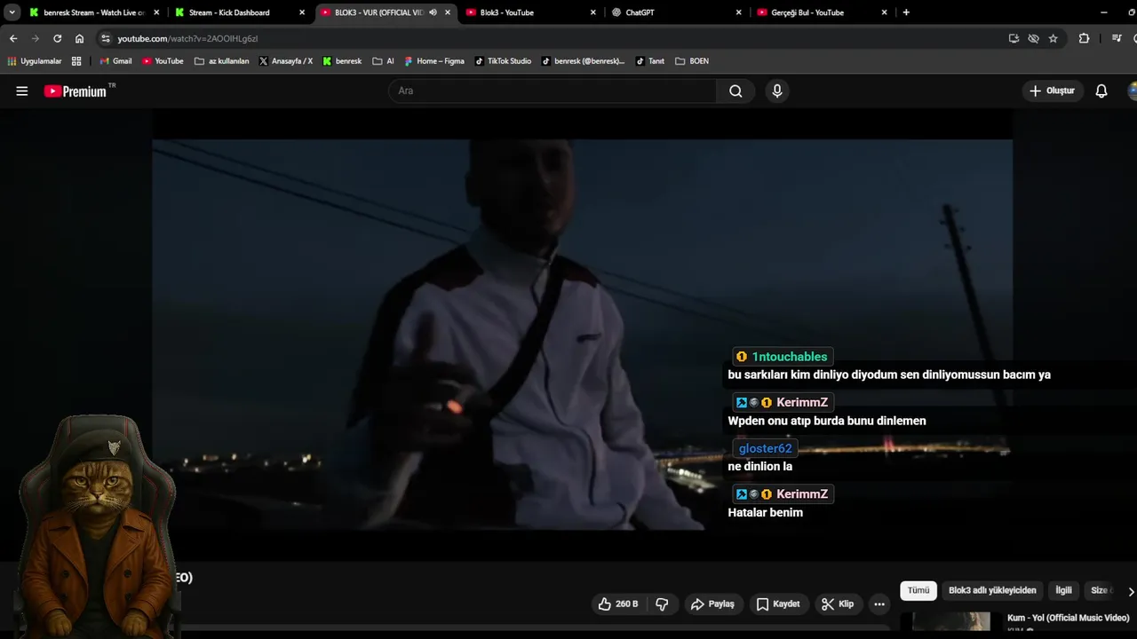The image size is (1137, 639).
Task: Focus the Ara search field
Action: 553,91
